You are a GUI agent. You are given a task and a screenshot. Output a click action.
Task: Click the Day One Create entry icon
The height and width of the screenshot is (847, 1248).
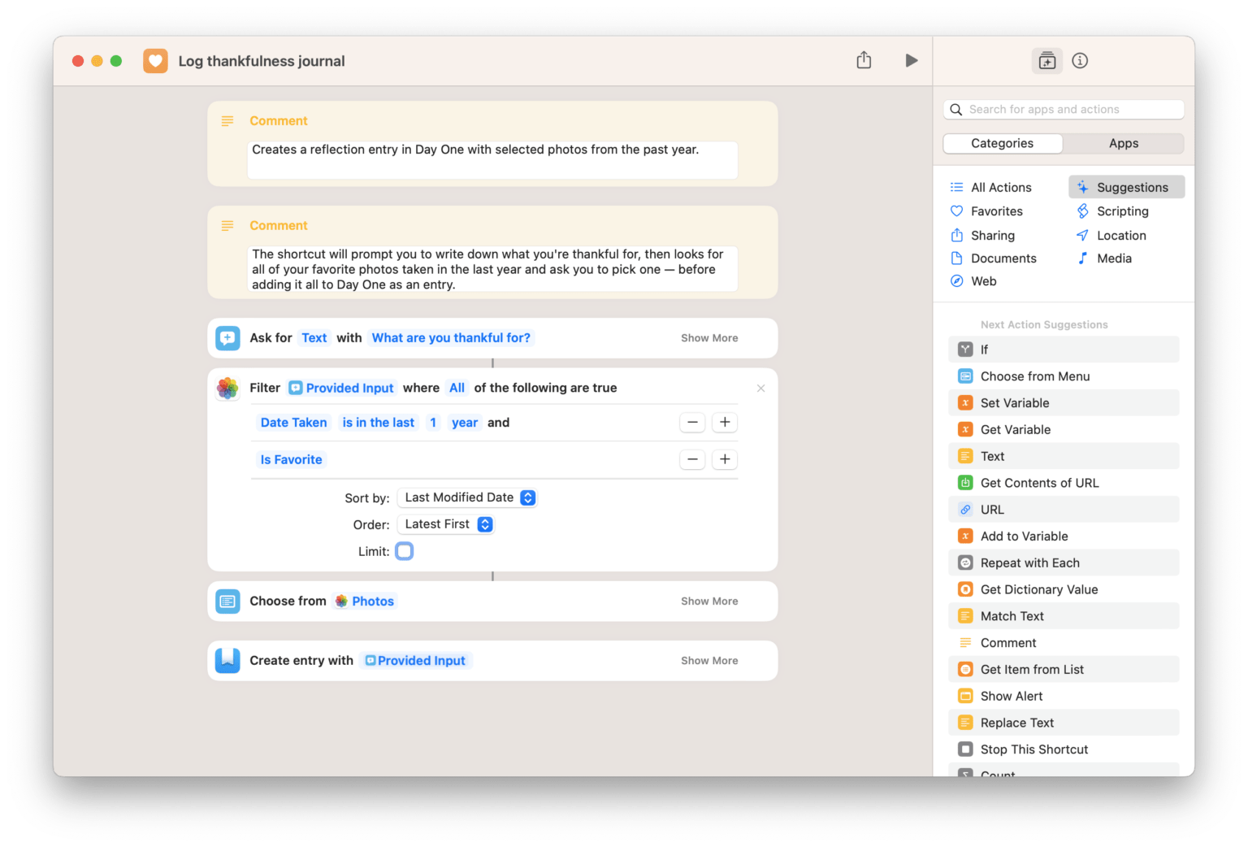click(x=227, y=661)
